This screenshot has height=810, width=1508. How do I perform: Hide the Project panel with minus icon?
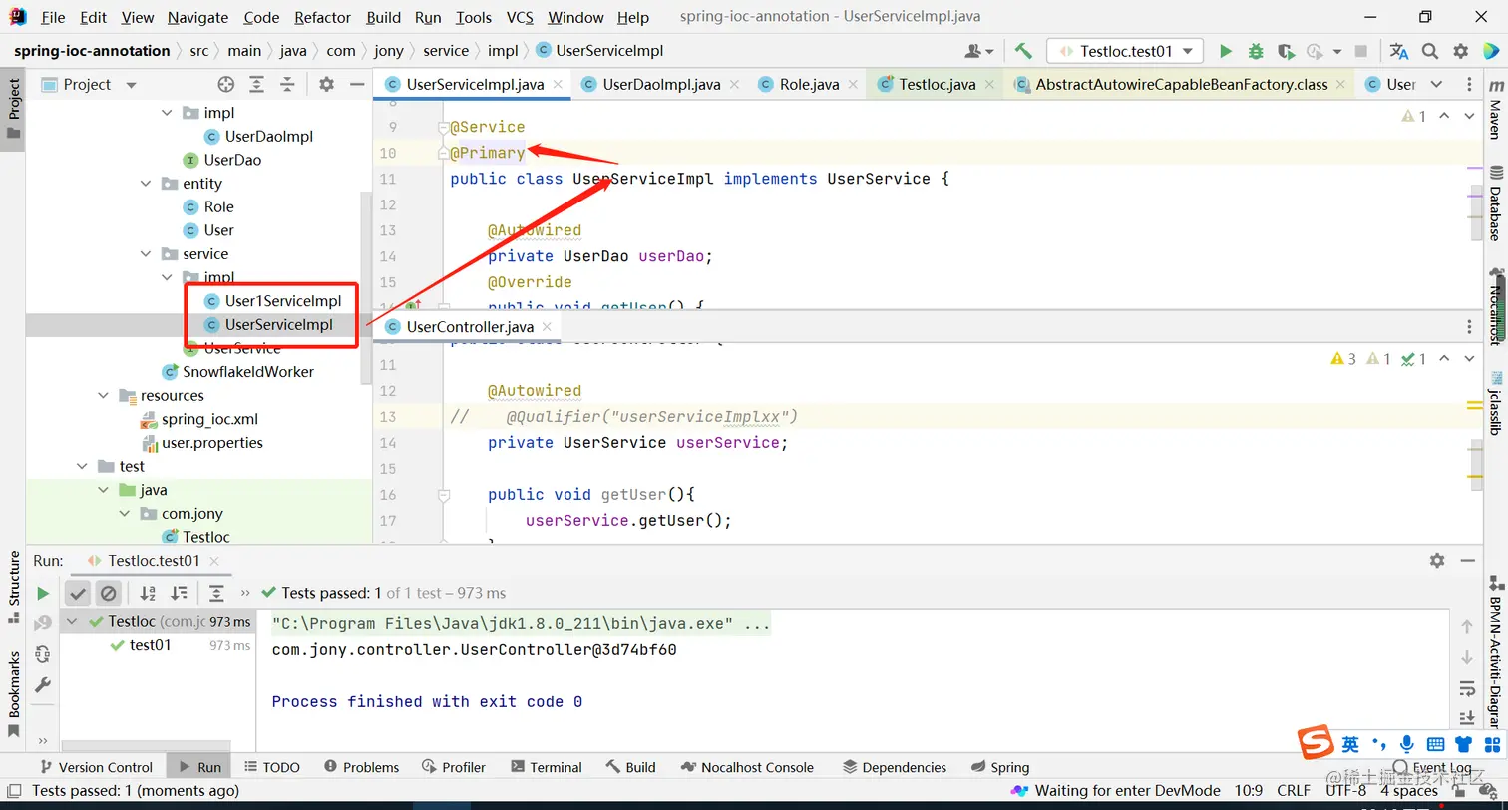[357, 85]
